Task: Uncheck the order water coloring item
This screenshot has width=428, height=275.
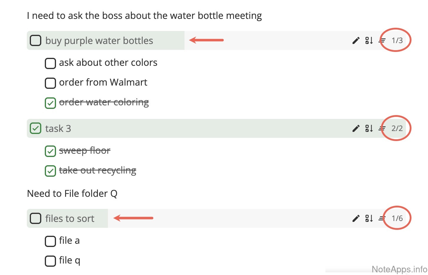Action: (x=50, y=103)
